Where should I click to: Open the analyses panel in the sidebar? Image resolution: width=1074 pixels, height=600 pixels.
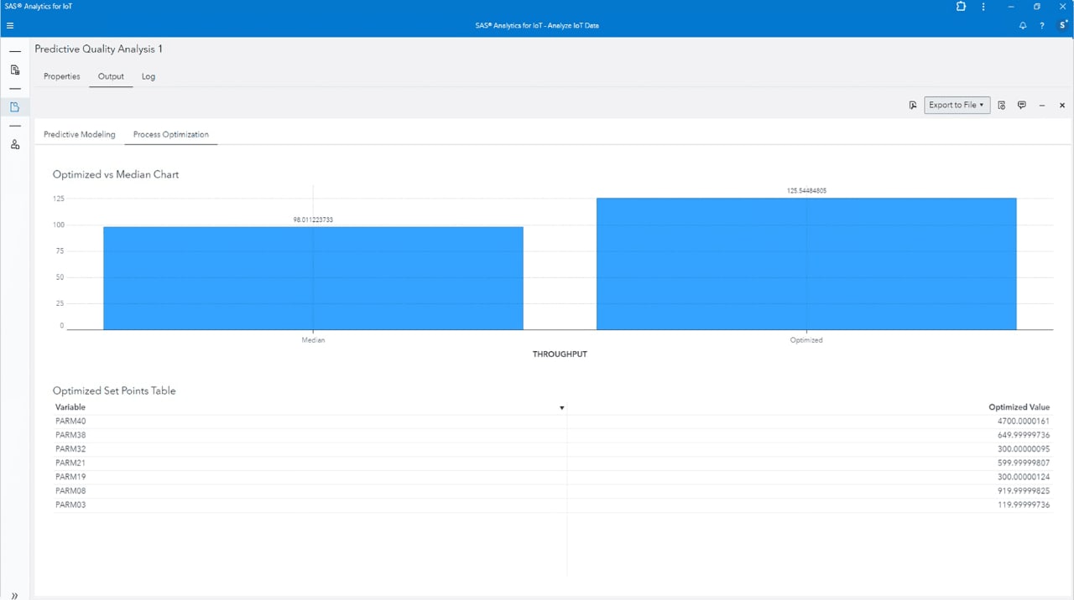click(x=14, y=106)
